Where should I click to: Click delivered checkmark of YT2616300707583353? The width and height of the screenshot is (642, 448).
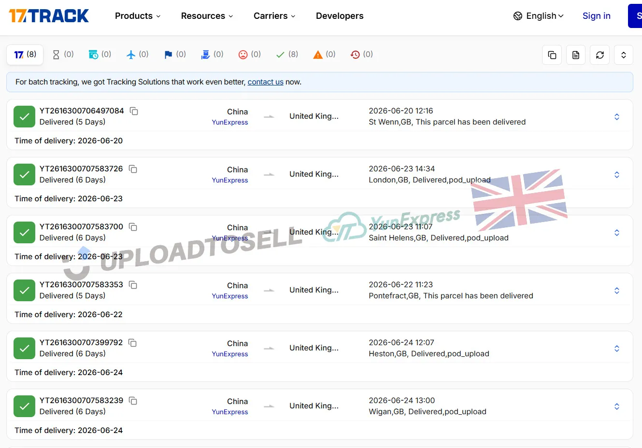(24, 290)
